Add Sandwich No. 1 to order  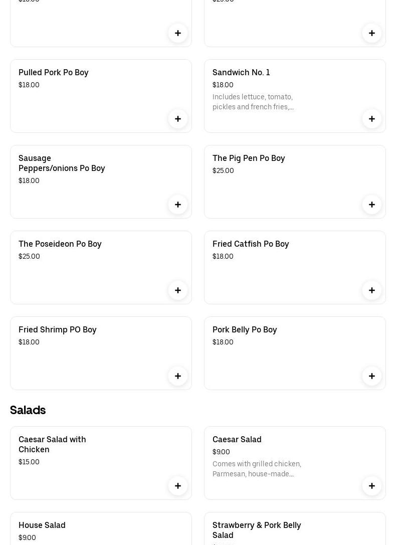click(x=372, y=119)
